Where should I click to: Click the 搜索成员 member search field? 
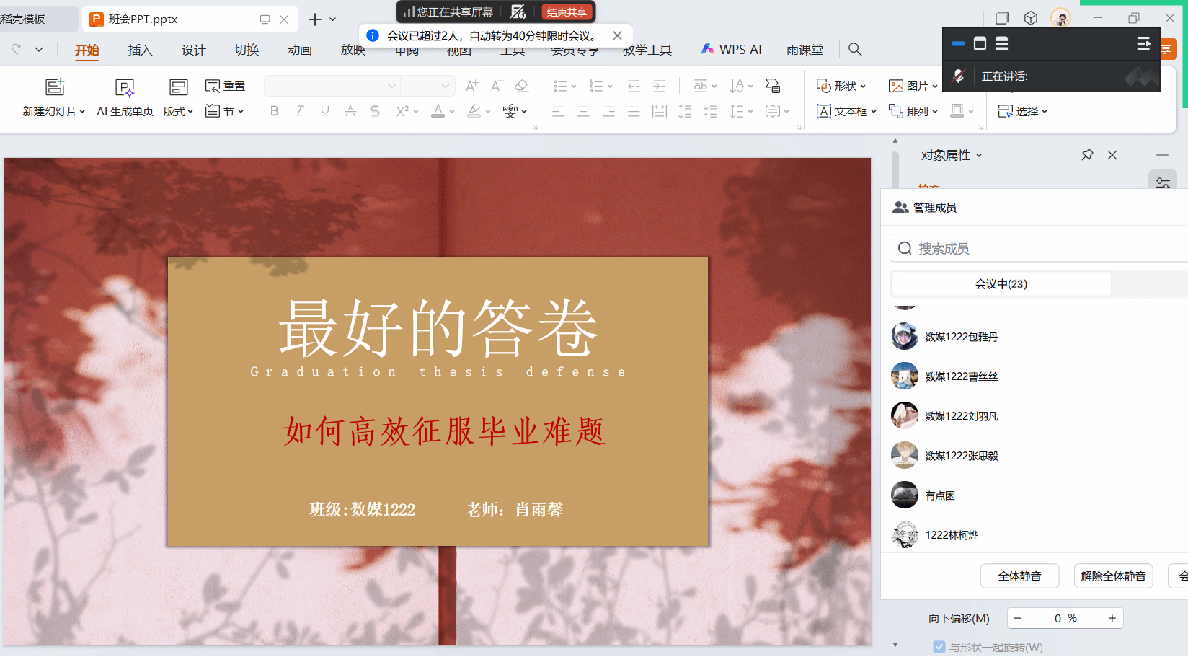(x=1038, y=249)
